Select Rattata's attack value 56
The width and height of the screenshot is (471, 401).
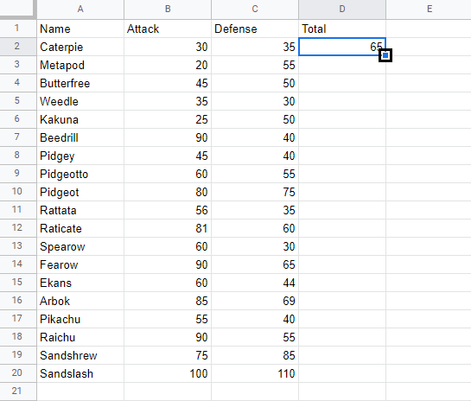coord(168,210)
